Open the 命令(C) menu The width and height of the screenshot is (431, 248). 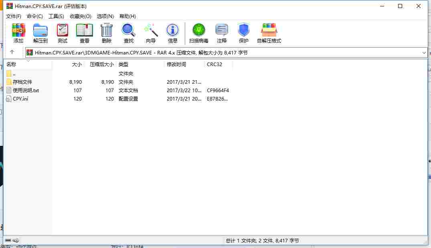pos(35,16)
